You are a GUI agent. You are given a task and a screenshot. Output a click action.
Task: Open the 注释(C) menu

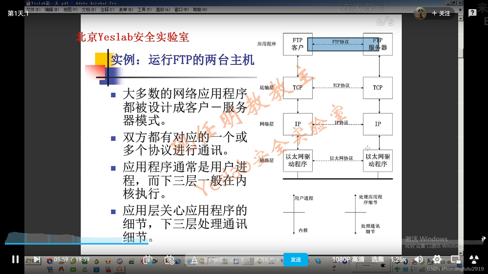point(107,10)
